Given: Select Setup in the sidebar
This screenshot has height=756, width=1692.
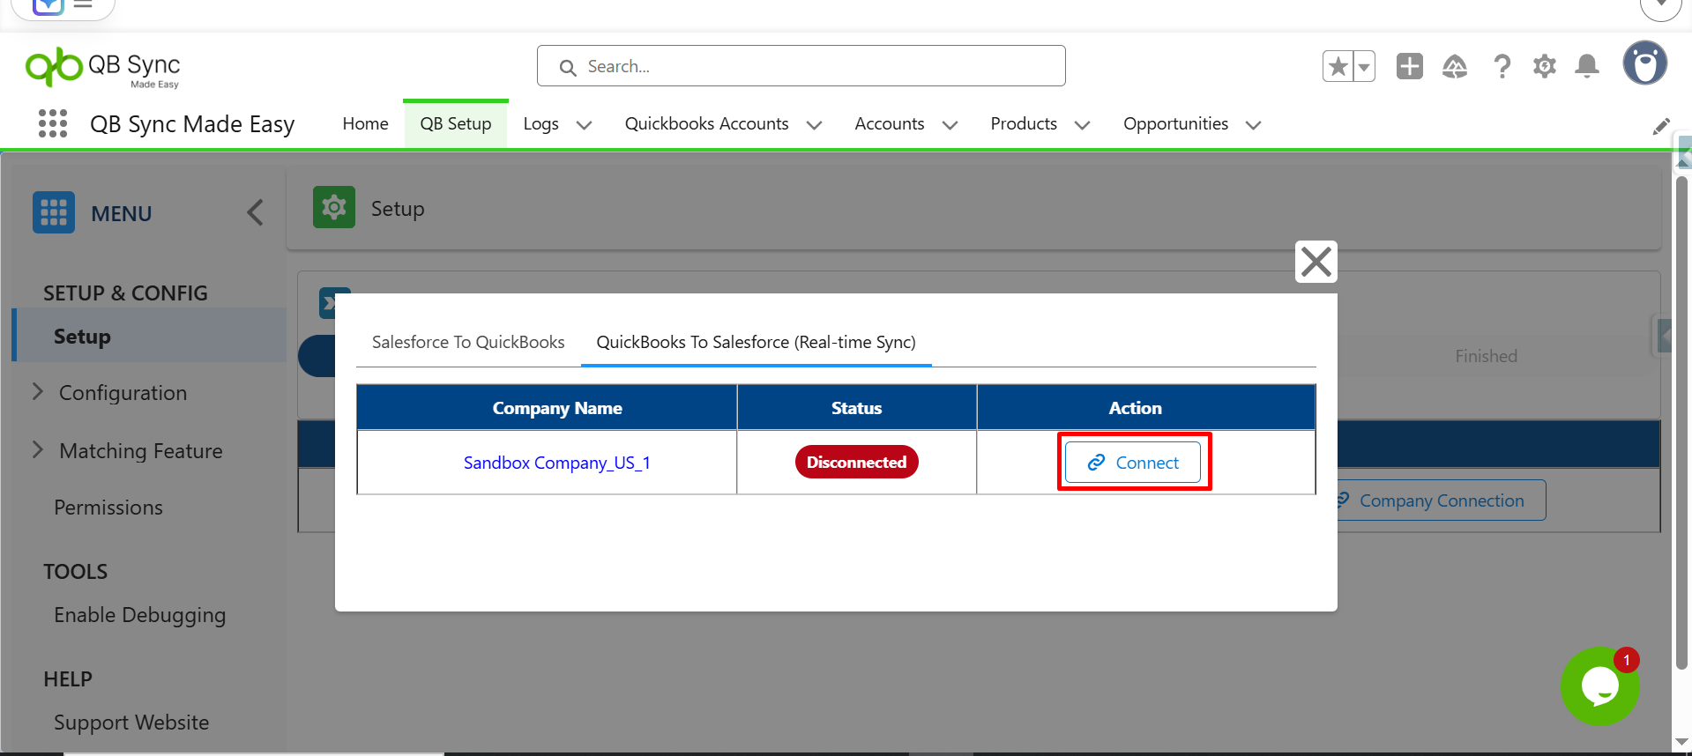Looking at the screenshot, I should click(150, 336).
